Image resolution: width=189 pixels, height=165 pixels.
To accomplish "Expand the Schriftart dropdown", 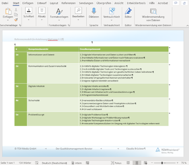I will [28, 19].
